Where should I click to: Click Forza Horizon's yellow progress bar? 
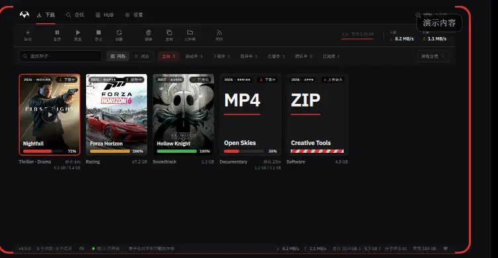coord(110,151)
